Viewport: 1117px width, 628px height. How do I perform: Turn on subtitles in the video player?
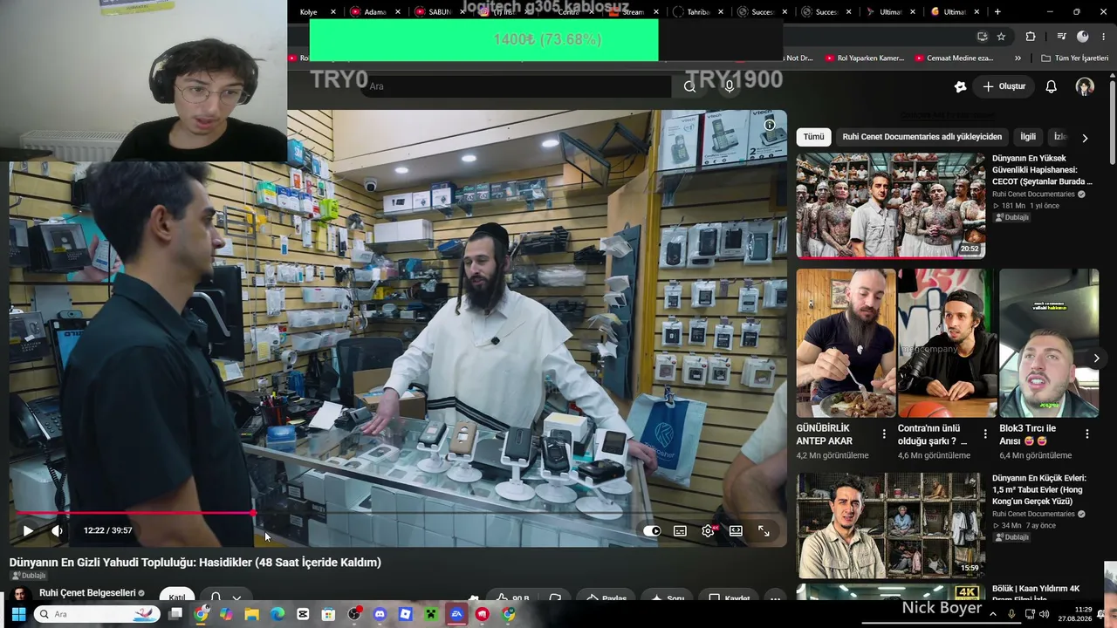coord(680,530)
